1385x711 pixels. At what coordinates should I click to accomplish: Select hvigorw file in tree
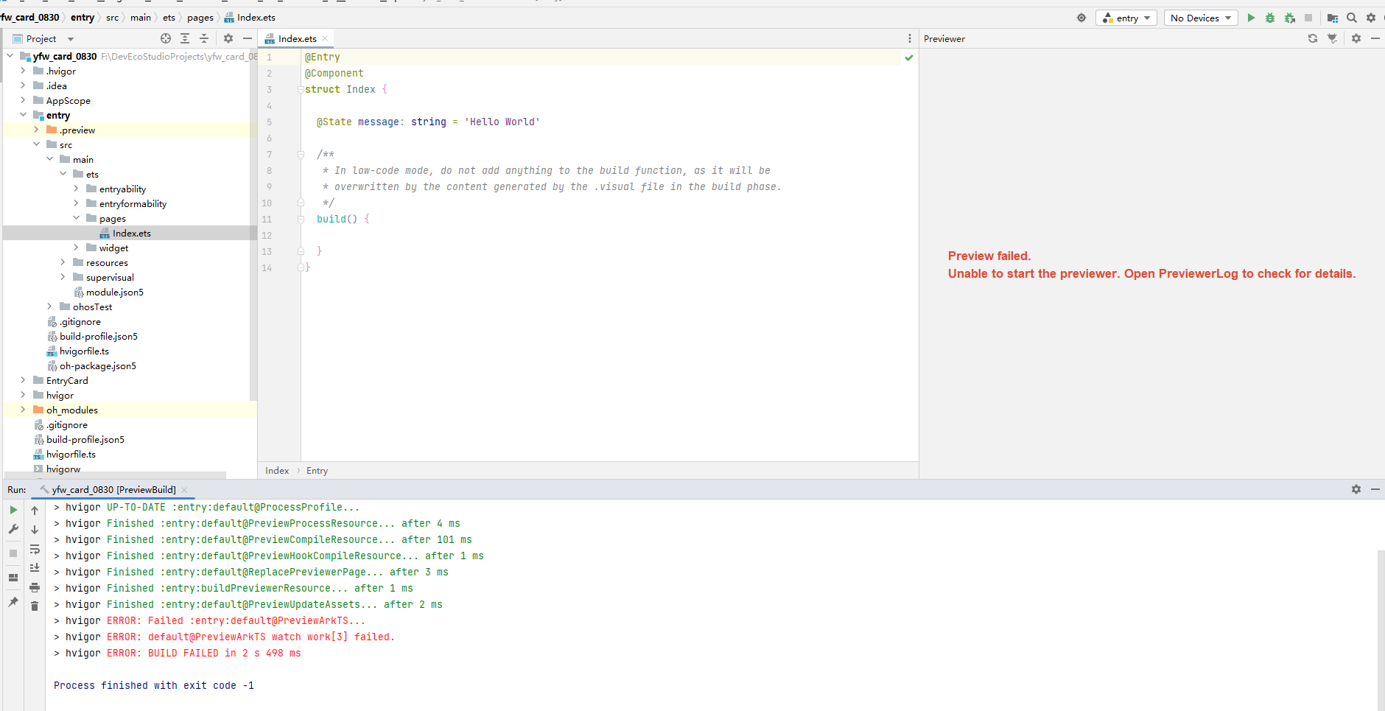(63, 469)
